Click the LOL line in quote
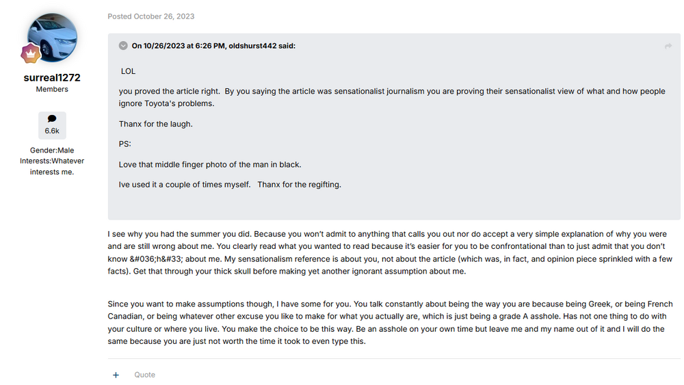 tap(129, 71)
